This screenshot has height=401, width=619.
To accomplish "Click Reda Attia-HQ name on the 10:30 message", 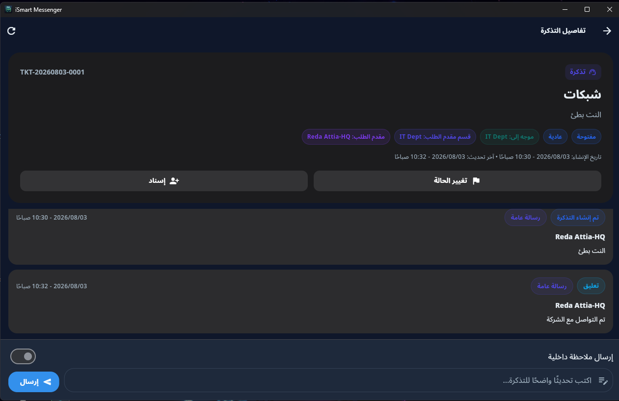I will click(x=580, y=237).
